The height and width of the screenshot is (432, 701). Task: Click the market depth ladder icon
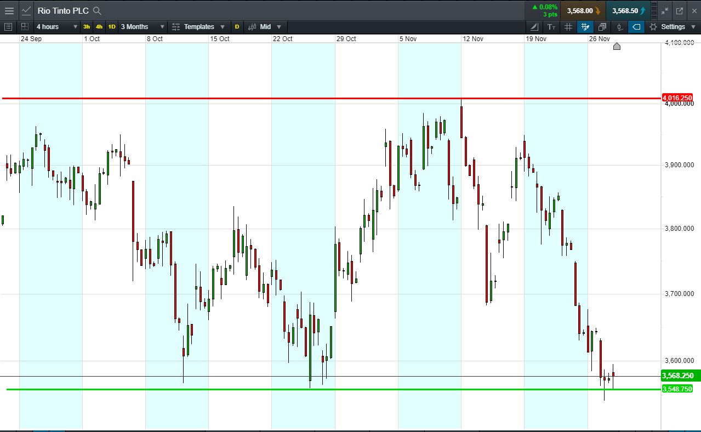tap(654, 10)
